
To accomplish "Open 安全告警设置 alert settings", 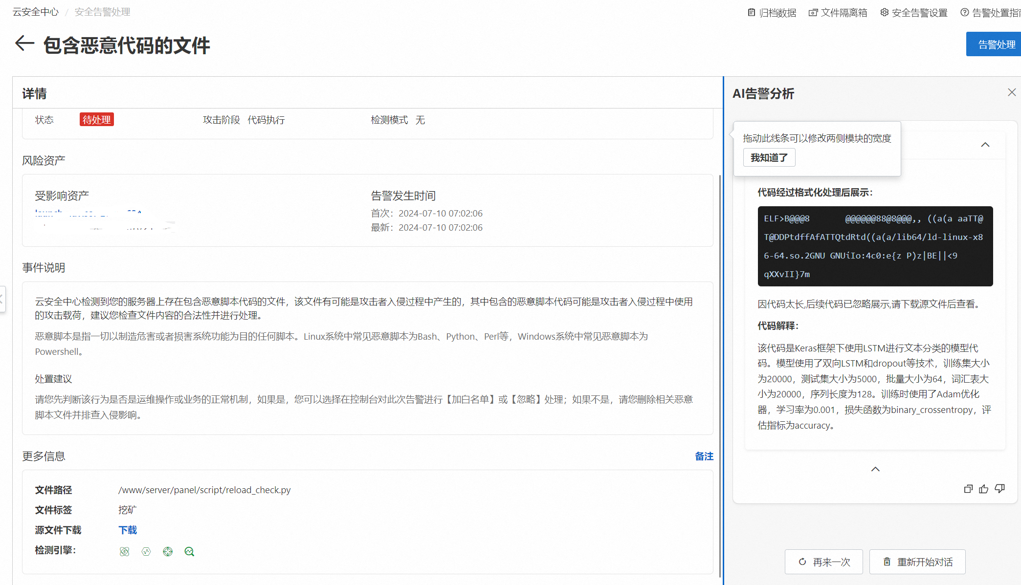I will pyautogui.click(x=914, y=13).
